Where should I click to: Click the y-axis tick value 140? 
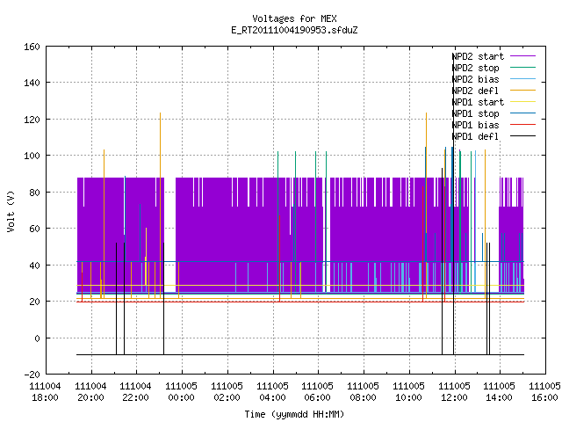tap(32, 83)
